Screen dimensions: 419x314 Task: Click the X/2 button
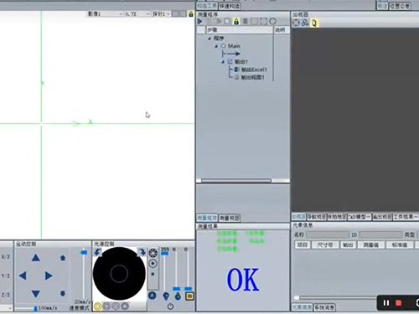(x=6, y=257)
